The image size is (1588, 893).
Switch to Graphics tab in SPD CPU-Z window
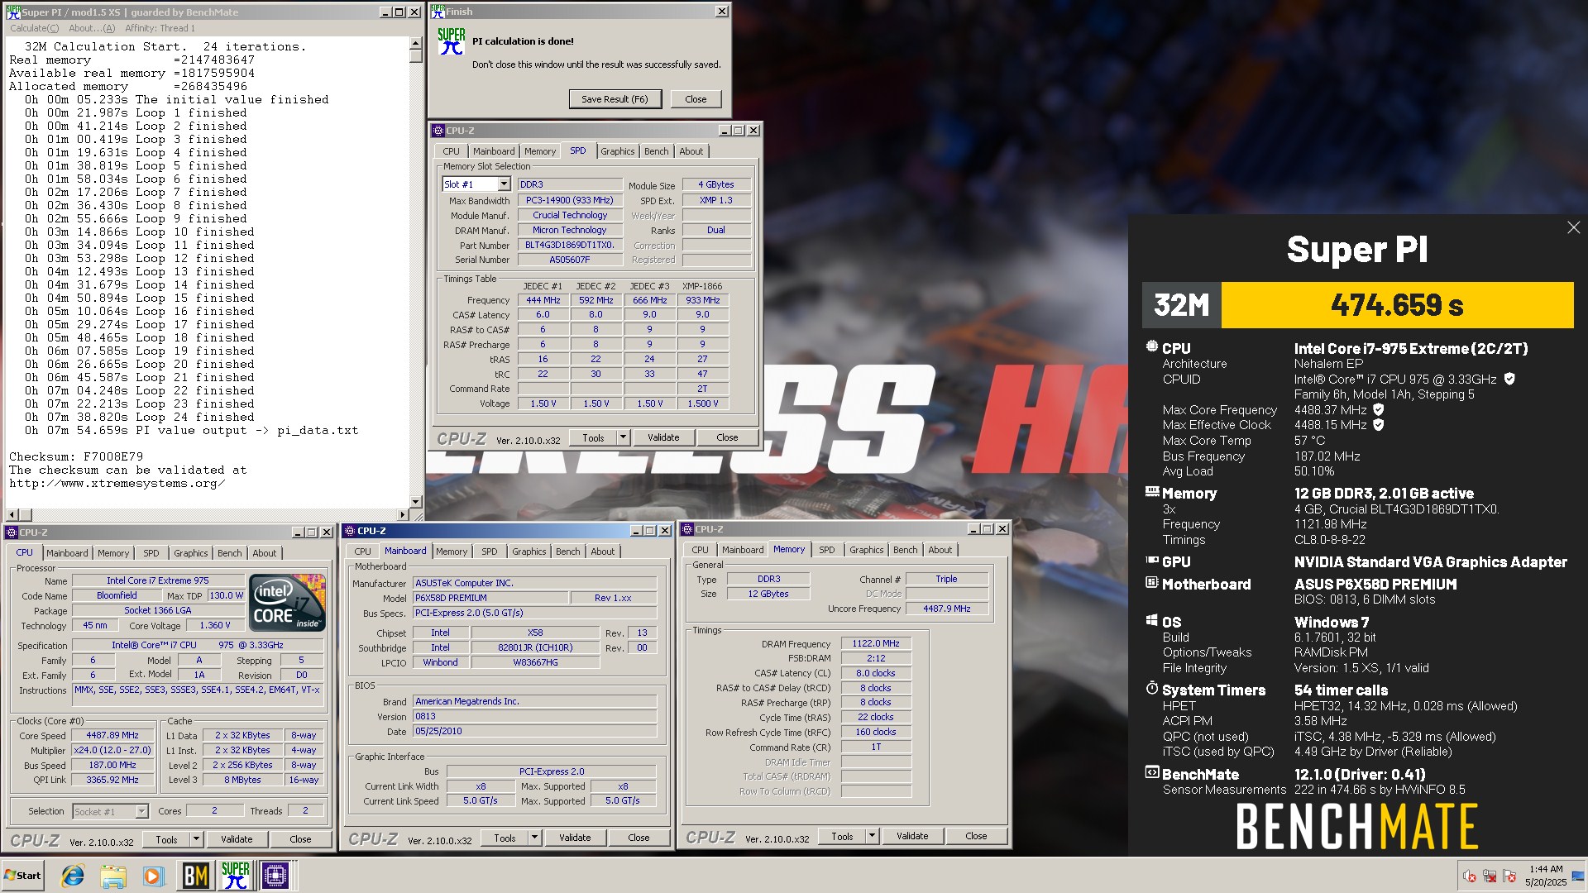(x=617, y=151)
